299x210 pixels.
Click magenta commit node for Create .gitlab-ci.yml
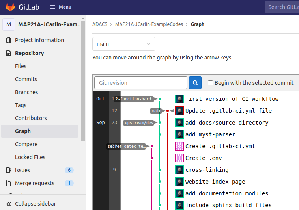(x=152, y=146)
